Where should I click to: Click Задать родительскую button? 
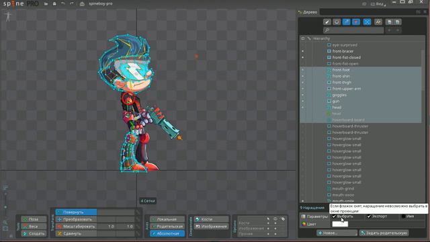(384, 233)
